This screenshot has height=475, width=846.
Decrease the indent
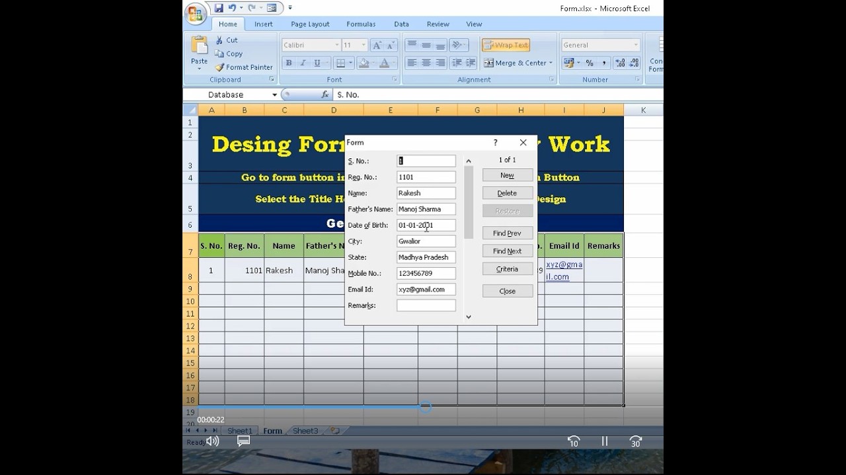tap(457, 63)
